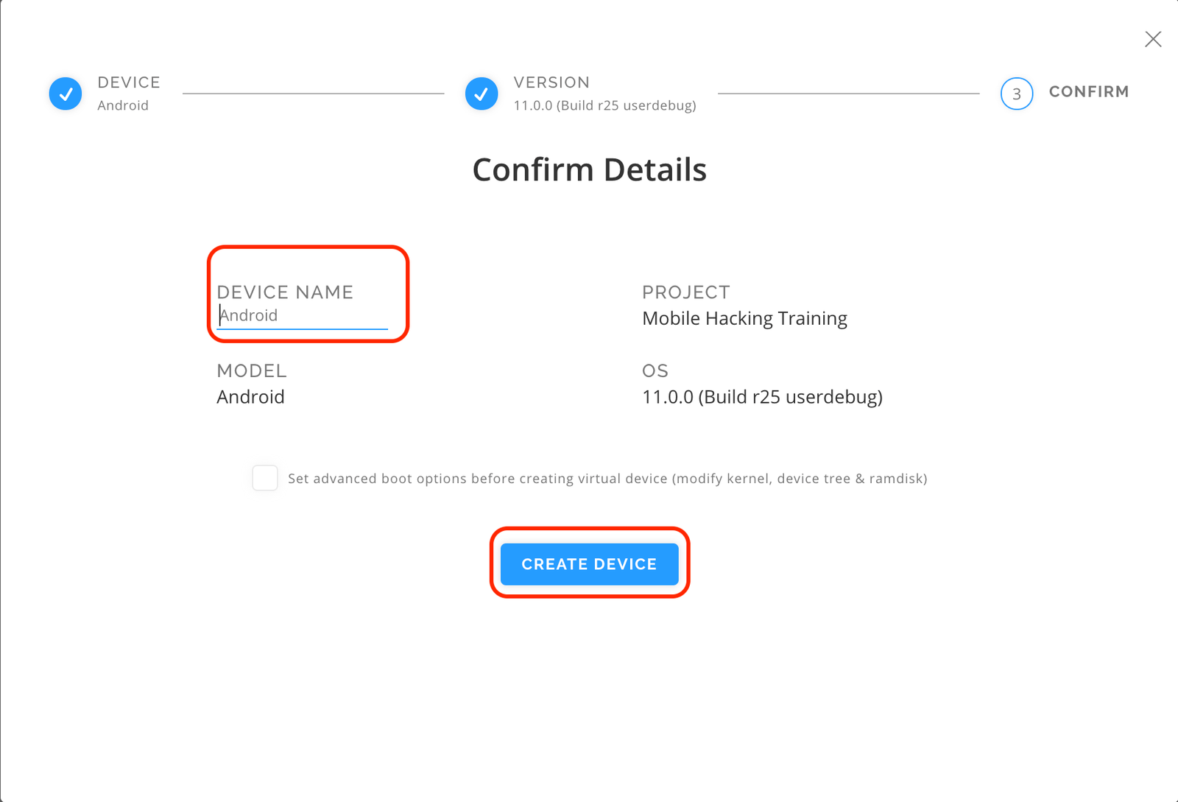Click the OS value 11.0.0 build text

(761, 396)
